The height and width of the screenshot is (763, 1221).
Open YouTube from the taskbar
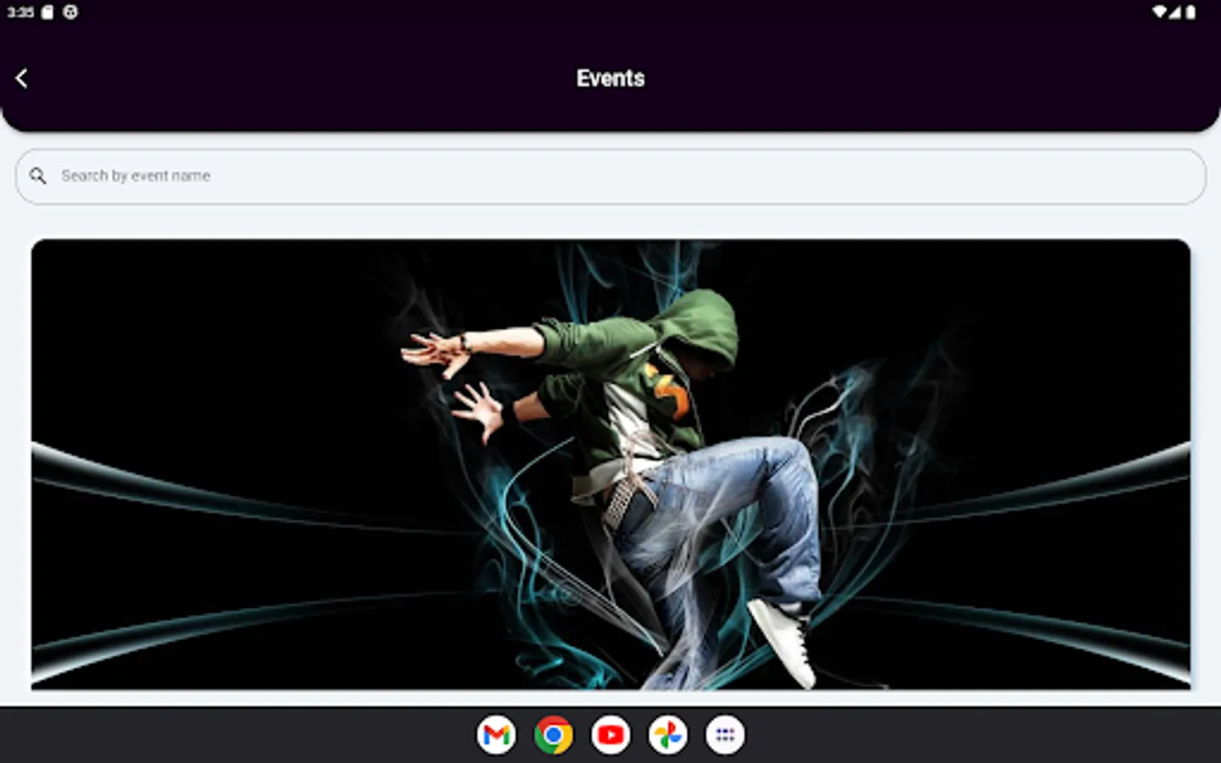tap(610, 735)
